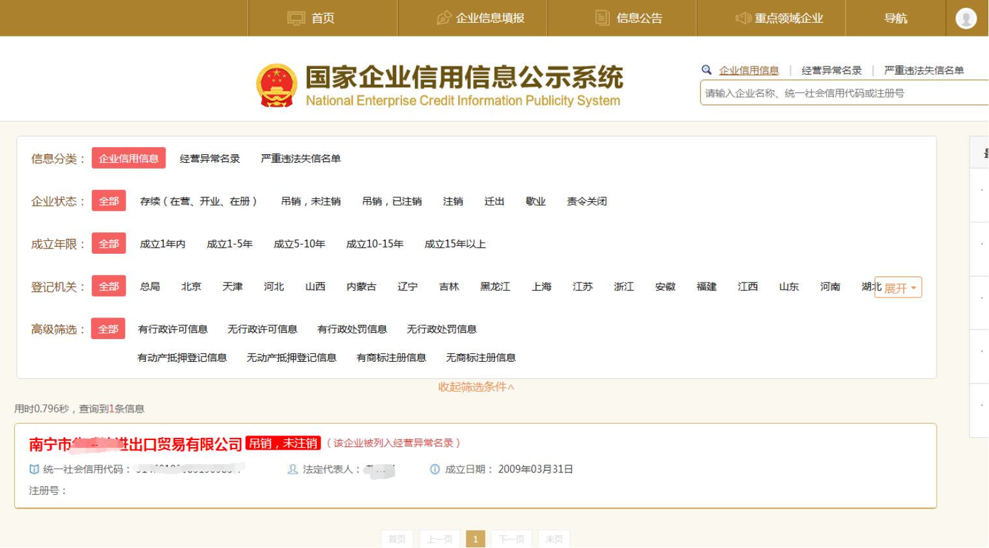Filter by 成立1-5年

[229, 244]
